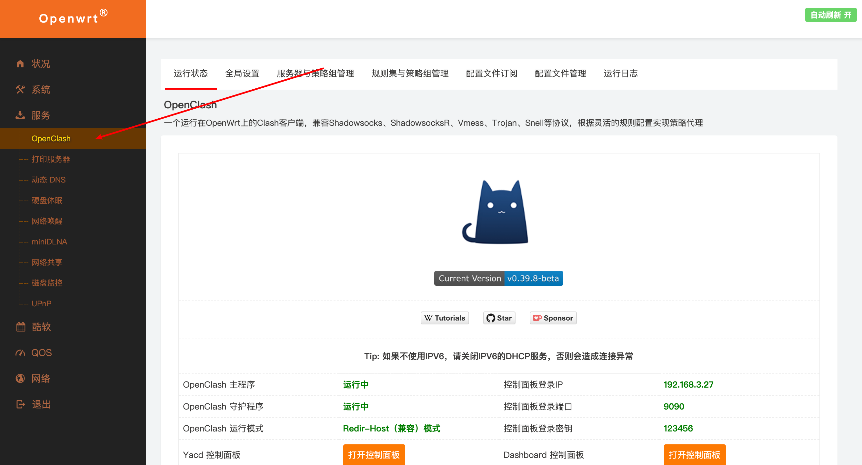862x465 pixels.
Task: Click the port value 9090
Action: click(674, 406)
